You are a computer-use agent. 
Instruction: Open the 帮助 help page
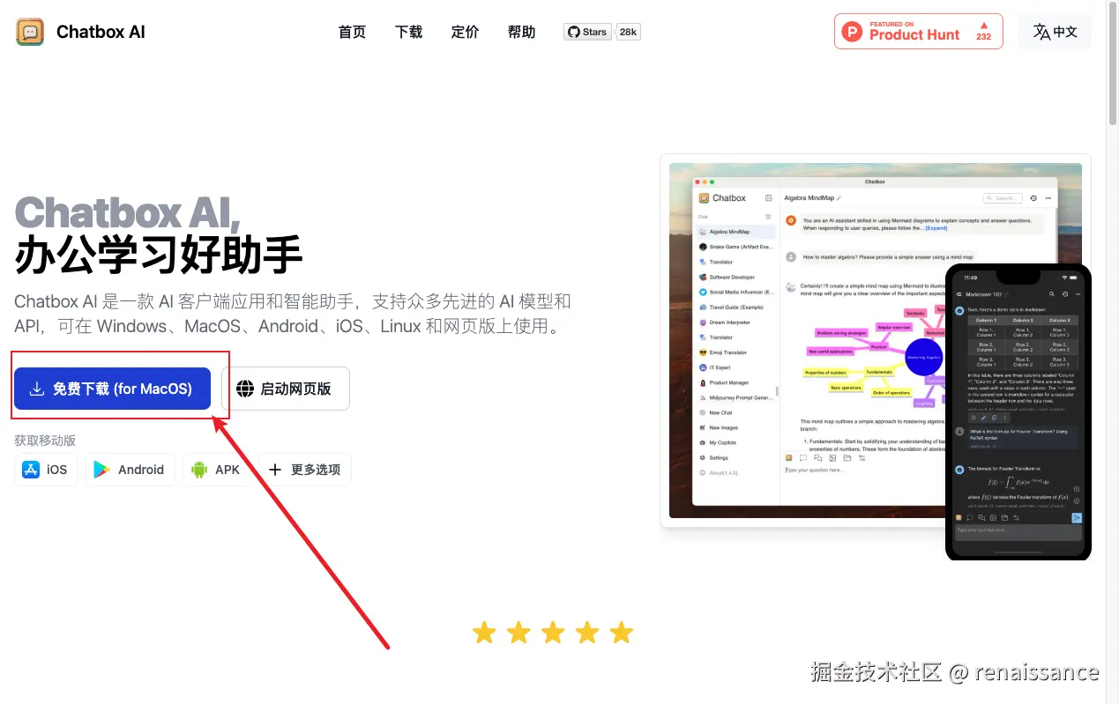521,32
